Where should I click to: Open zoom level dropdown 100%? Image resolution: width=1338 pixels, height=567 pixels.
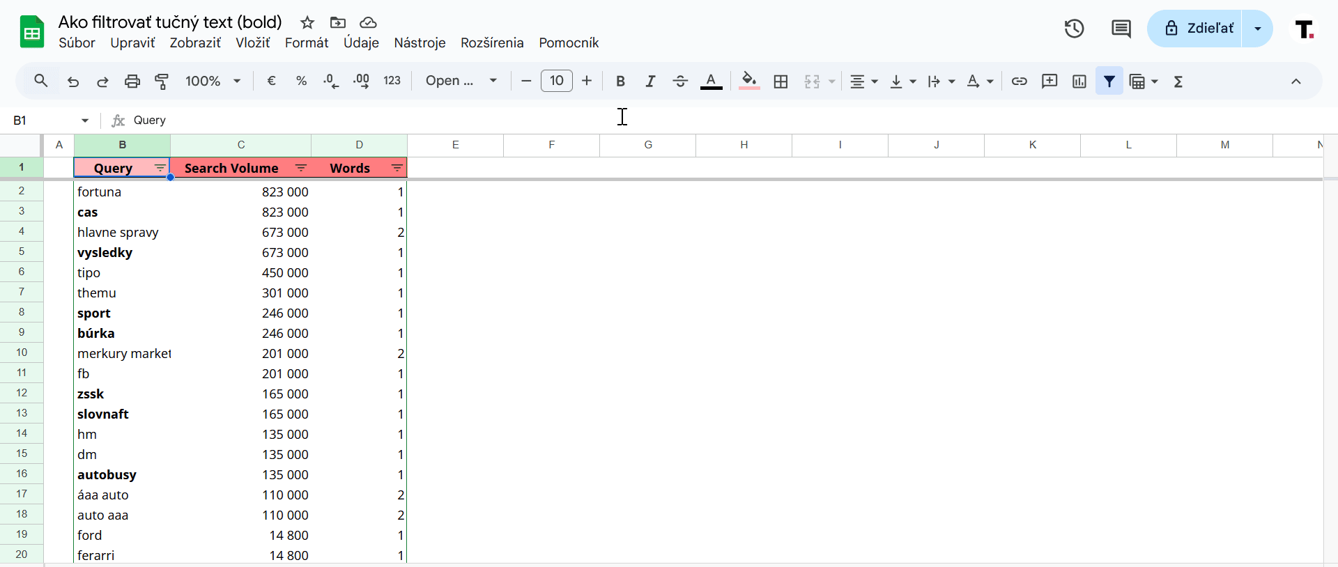tap(213, 81)
